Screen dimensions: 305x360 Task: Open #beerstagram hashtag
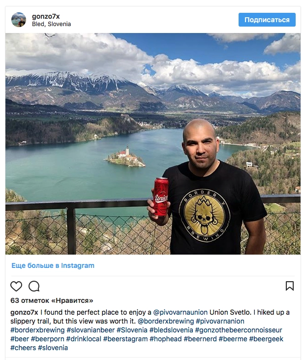point(125,339)
